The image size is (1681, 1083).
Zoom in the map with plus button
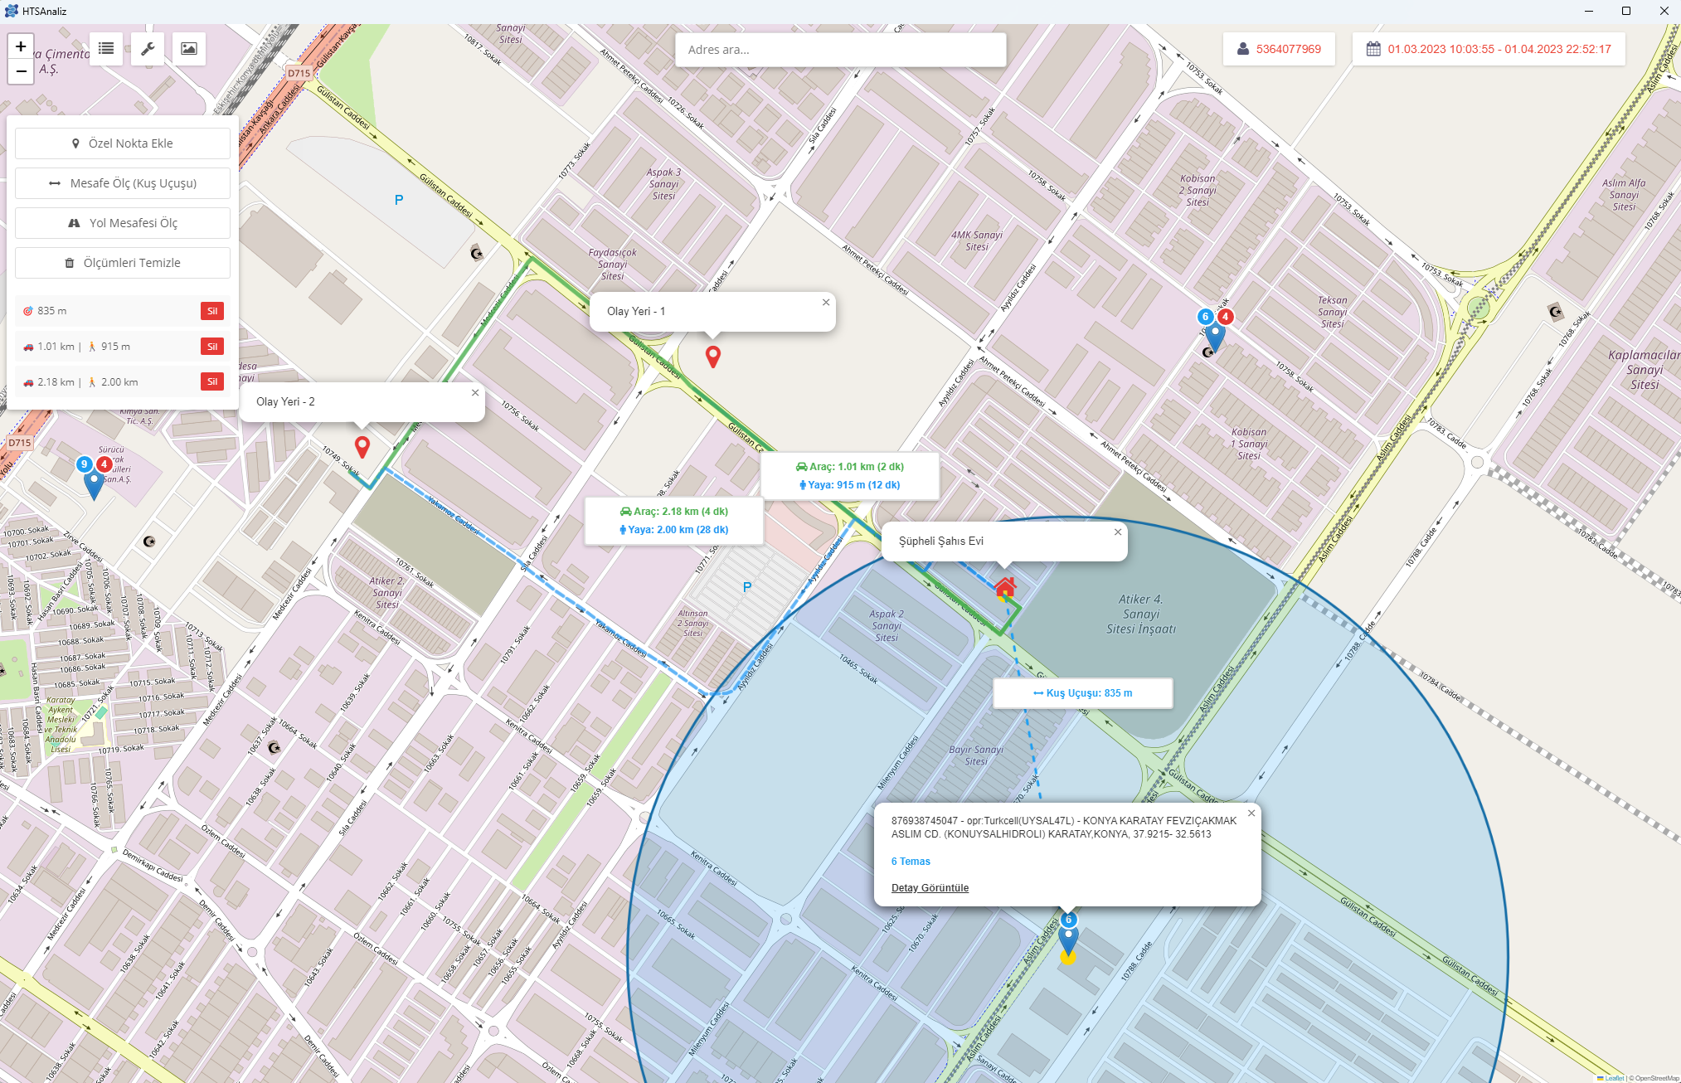[x=21, y=46]
